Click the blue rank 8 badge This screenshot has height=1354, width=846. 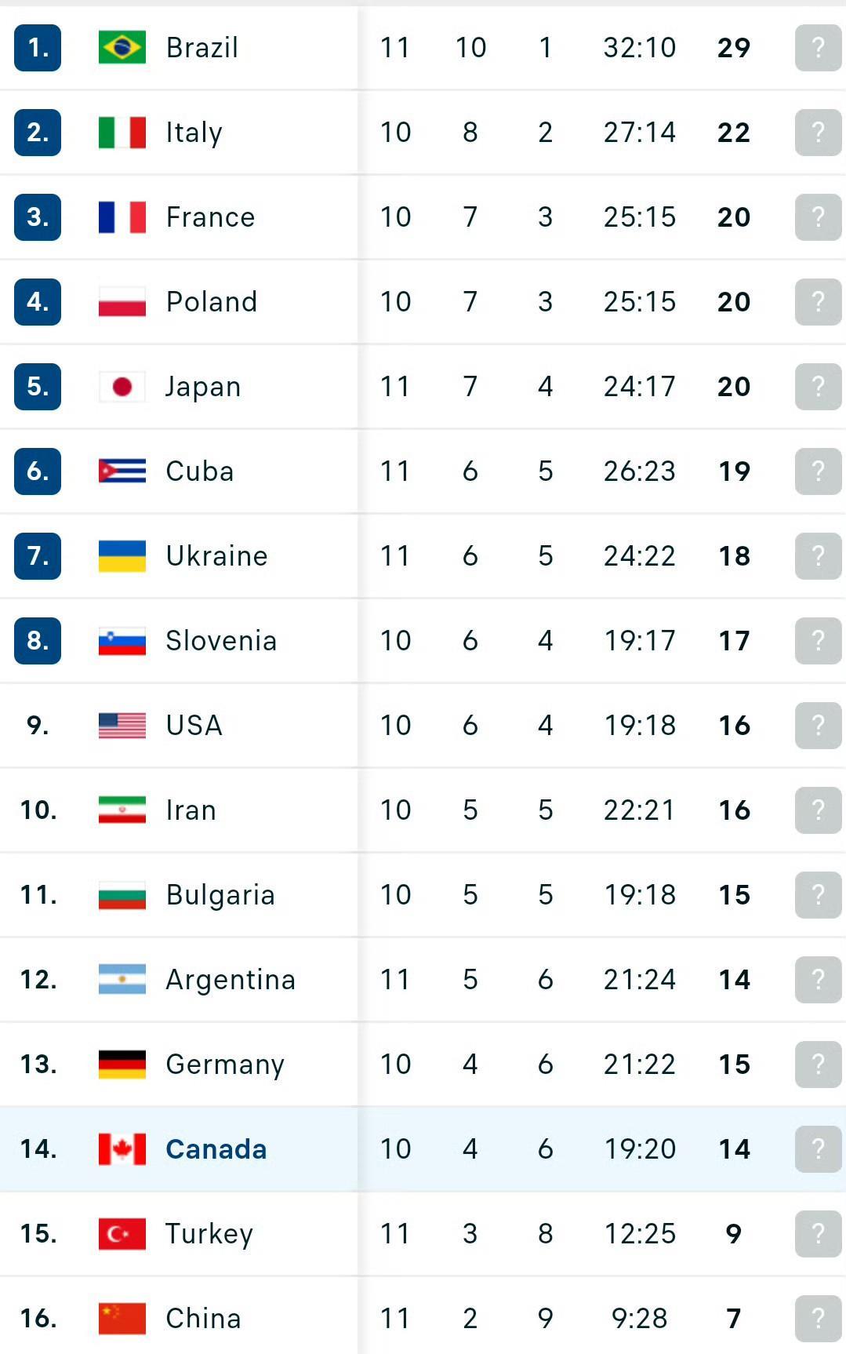38,641
